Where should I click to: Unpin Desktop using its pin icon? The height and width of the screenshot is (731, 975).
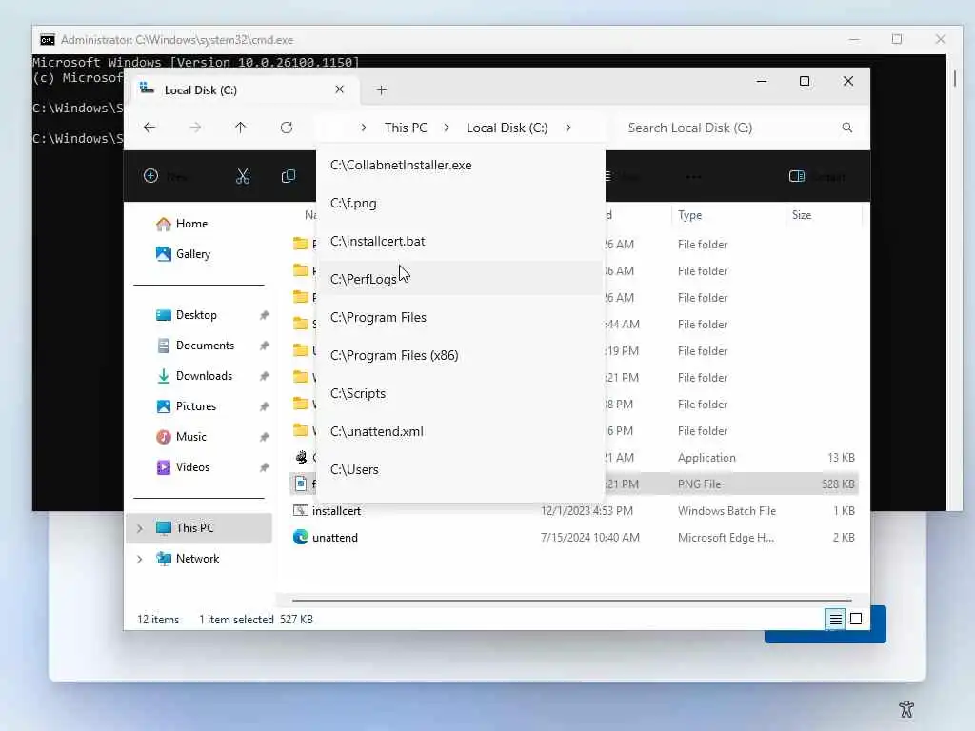[265, 315]
